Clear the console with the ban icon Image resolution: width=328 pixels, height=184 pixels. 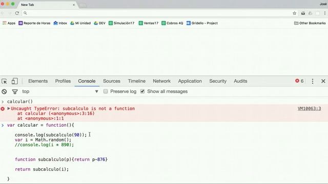(4, 91)
